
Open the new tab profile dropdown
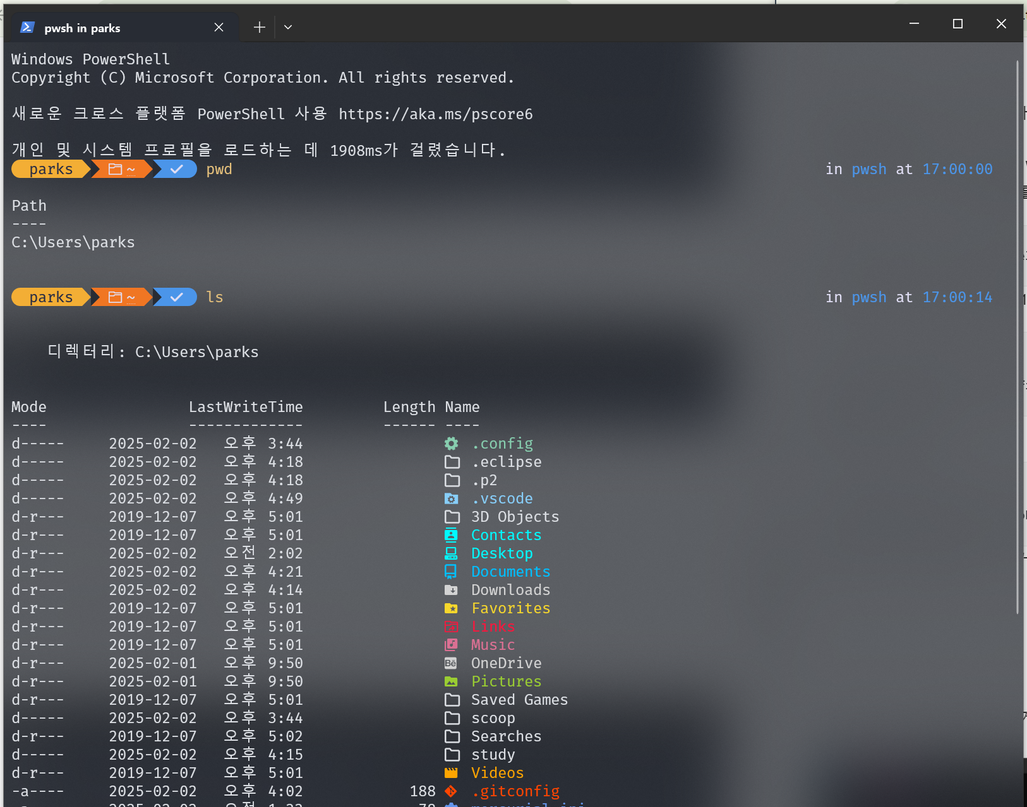[x=288, y=27]
